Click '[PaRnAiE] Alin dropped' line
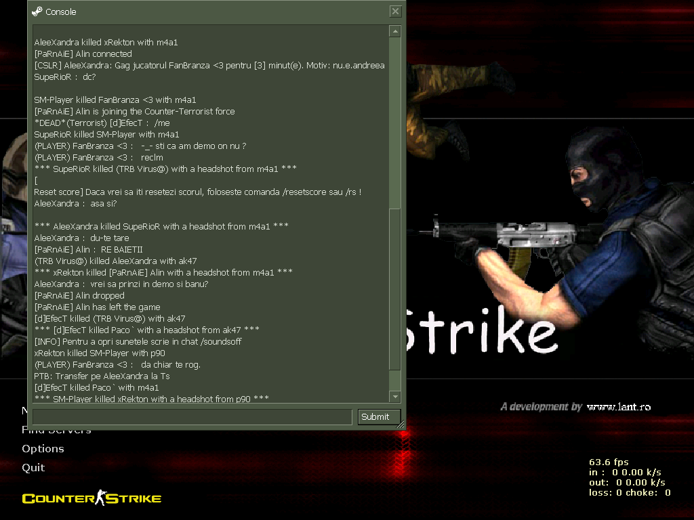694x520 pixels. [x=79, y=295]
